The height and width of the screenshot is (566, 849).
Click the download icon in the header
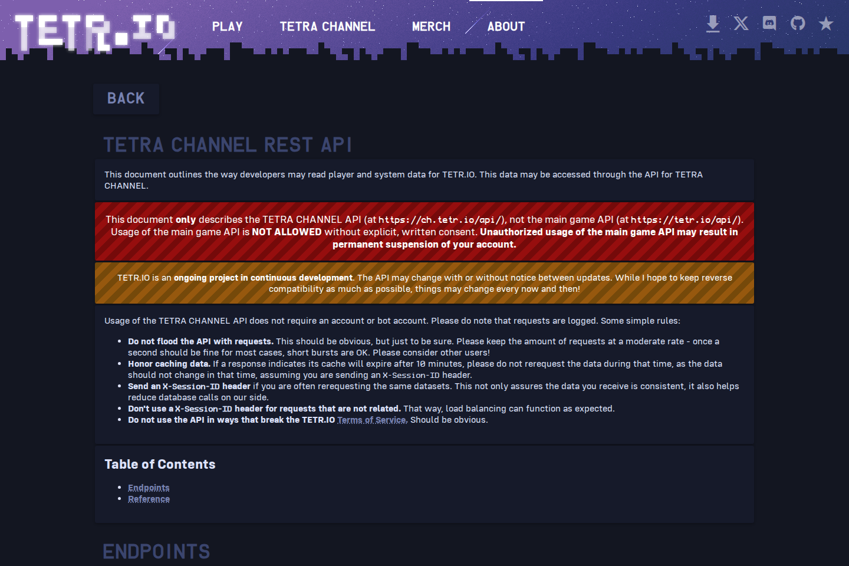pos(713,24)
